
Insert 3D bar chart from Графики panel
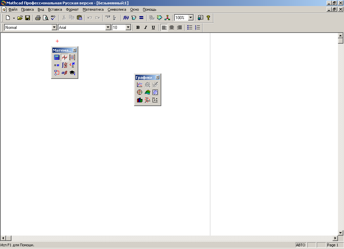click(139, 100)
